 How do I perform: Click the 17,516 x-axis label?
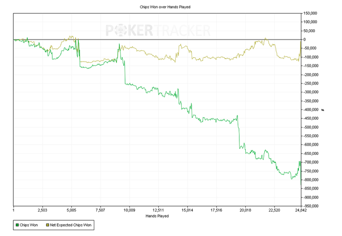coord(216,210)
